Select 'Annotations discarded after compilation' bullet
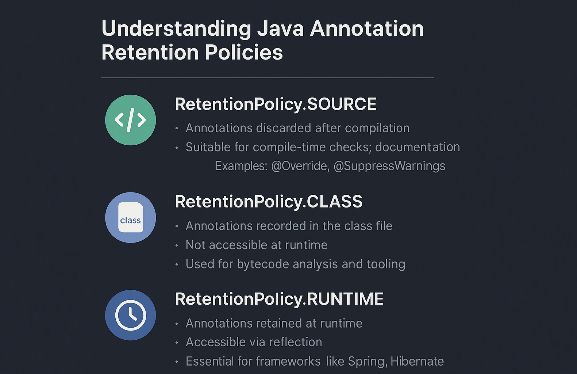The height and width of the screenshot is (374, 577). [297, 128]
